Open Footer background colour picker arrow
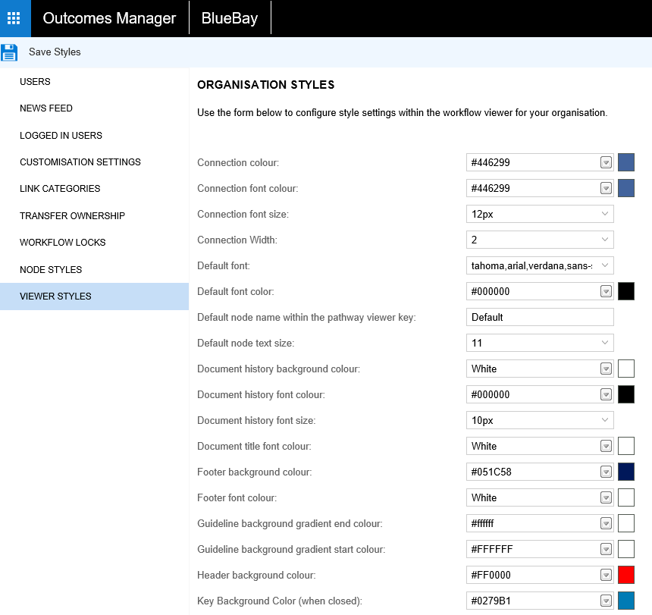 pos(606,472)
